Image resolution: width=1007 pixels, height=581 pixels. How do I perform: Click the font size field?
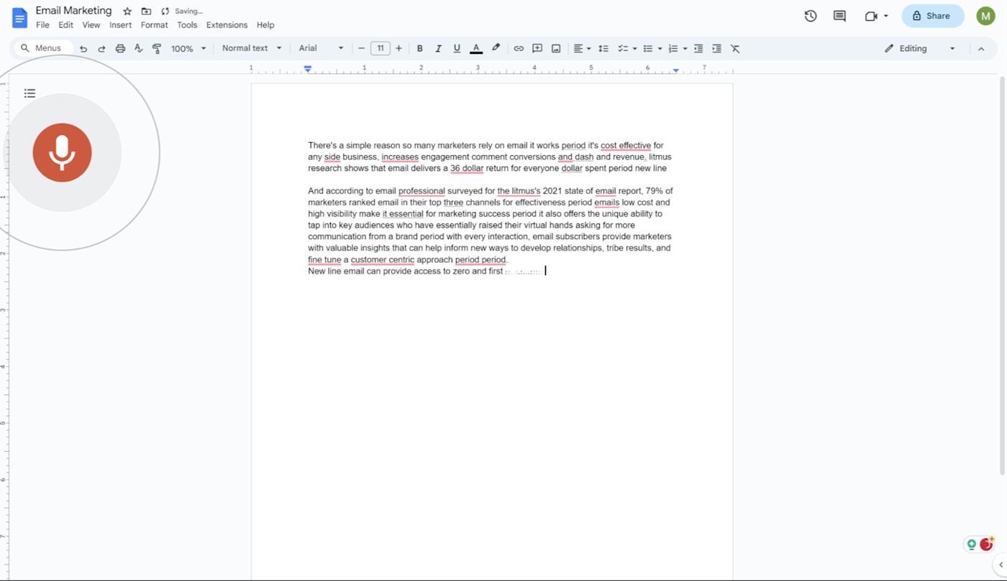381,49
